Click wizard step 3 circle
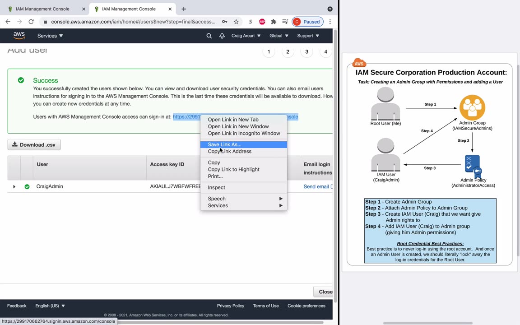This screenshot has width=520, height=325. [x=307, y=52]
